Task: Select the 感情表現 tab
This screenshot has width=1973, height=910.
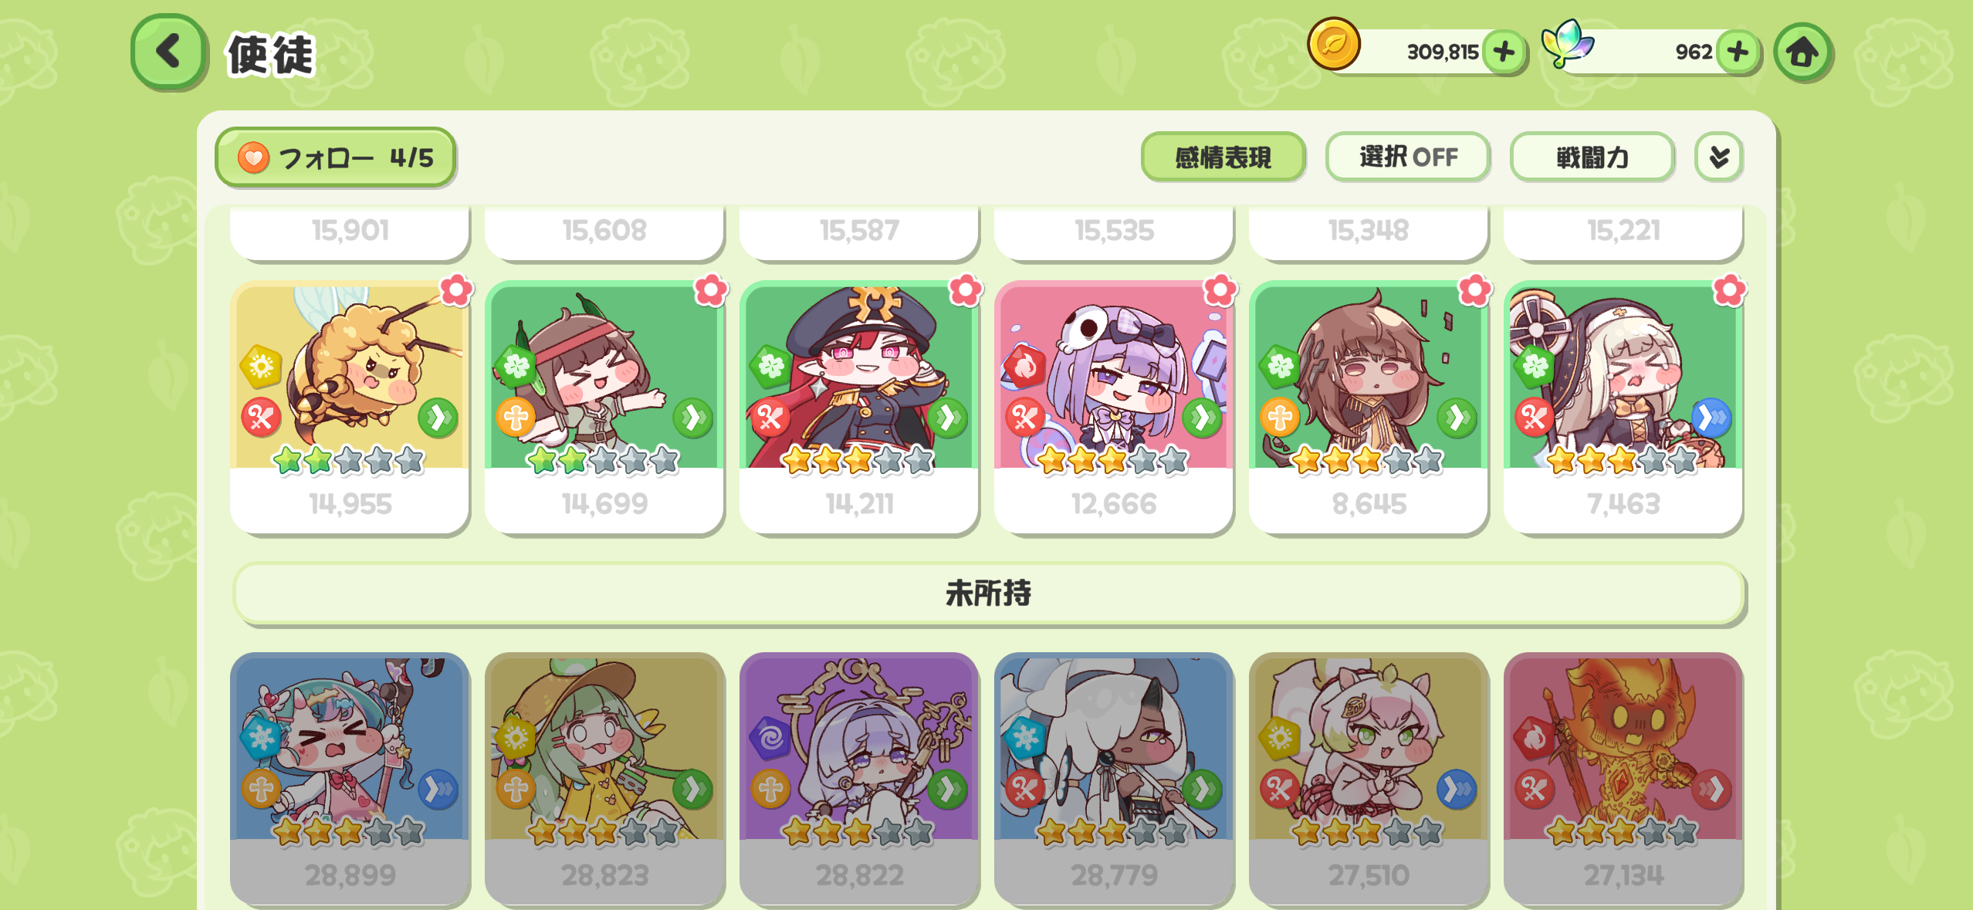Action: point(1223,157)
